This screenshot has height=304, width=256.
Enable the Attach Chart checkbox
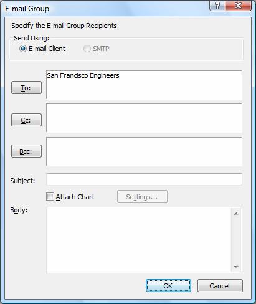[x=50, y=196]
